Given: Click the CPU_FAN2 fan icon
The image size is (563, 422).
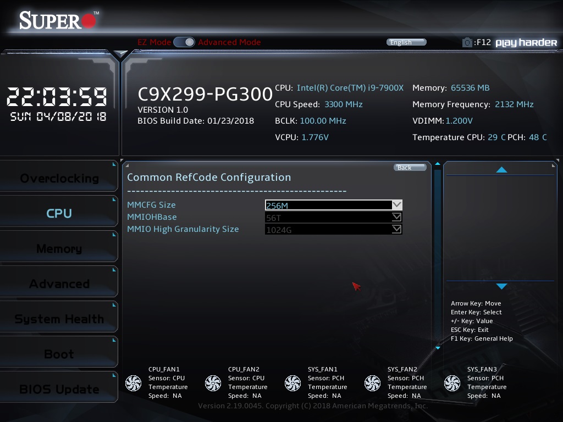Looking at the screenshot, I should 213,383.
